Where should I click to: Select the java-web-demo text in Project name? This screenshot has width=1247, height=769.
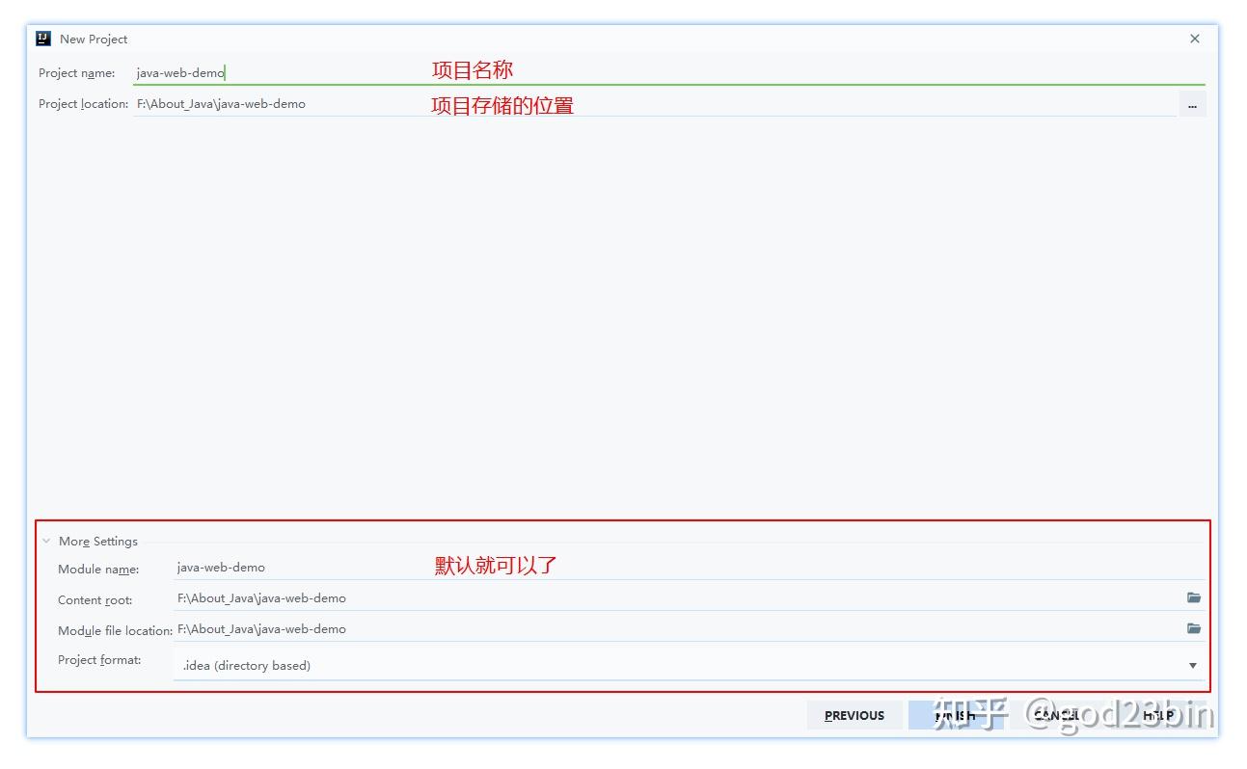(x=178, y=72)
